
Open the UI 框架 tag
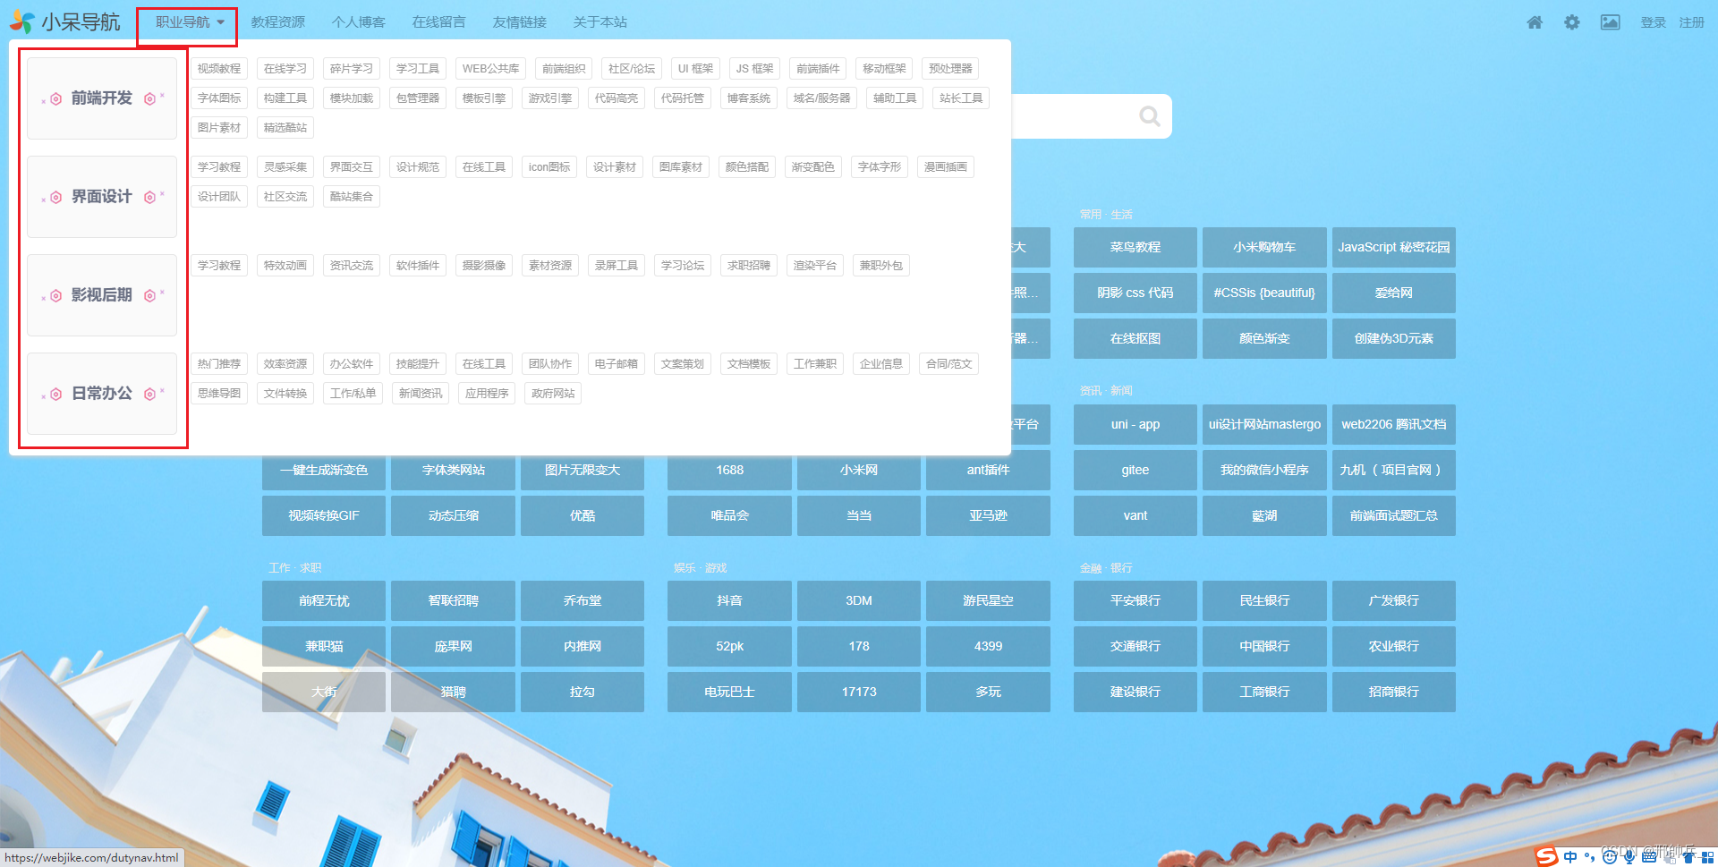(x=695, y=69)
